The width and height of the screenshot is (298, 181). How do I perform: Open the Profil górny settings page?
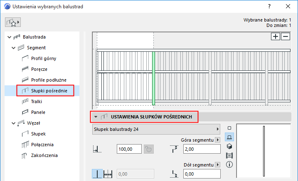pyautogui.click(x=44, y=58)
